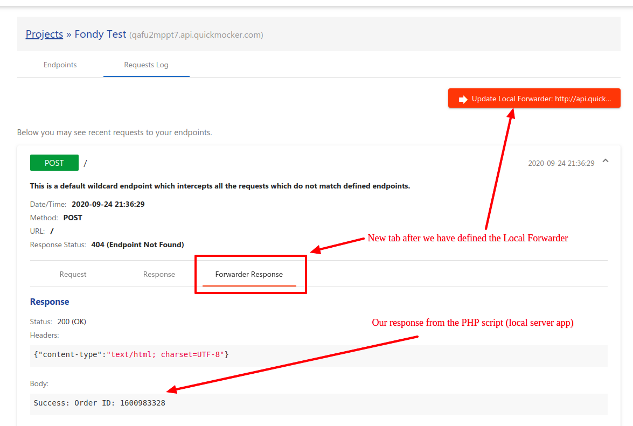Screen dimensions: 633x426
Task: Click the green POST method badge
Action: coord(54,163)
